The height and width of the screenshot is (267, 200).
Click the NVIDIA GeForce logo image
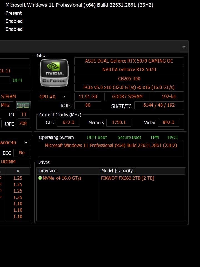(54, 73)
